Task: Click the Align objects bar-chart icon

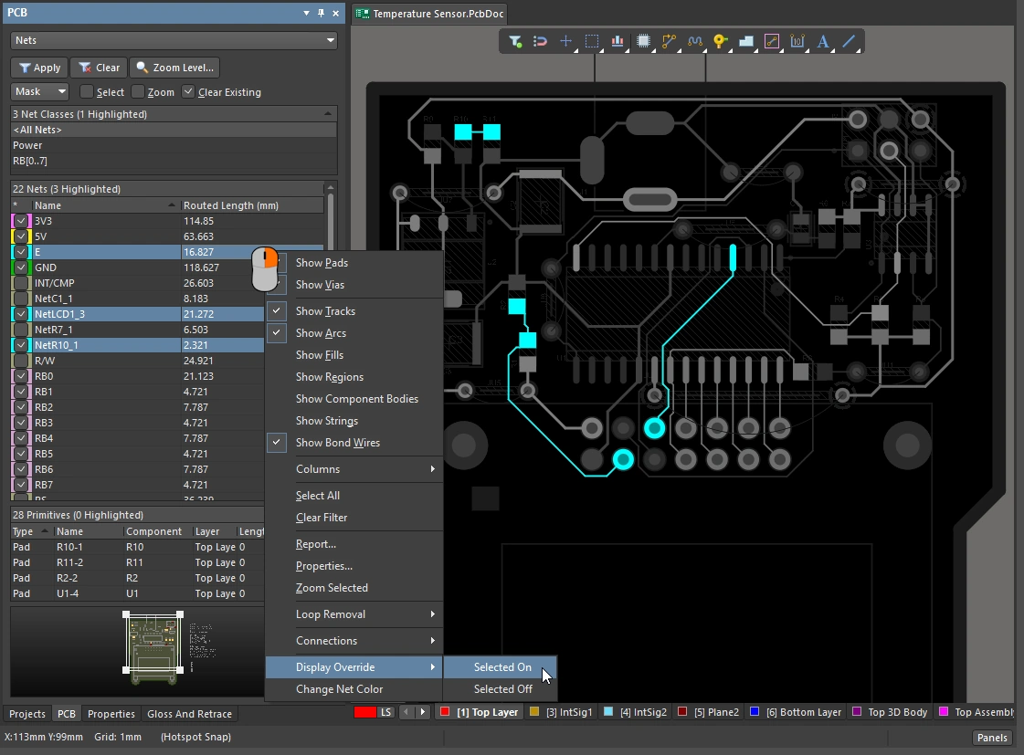Action: [618, 41]
